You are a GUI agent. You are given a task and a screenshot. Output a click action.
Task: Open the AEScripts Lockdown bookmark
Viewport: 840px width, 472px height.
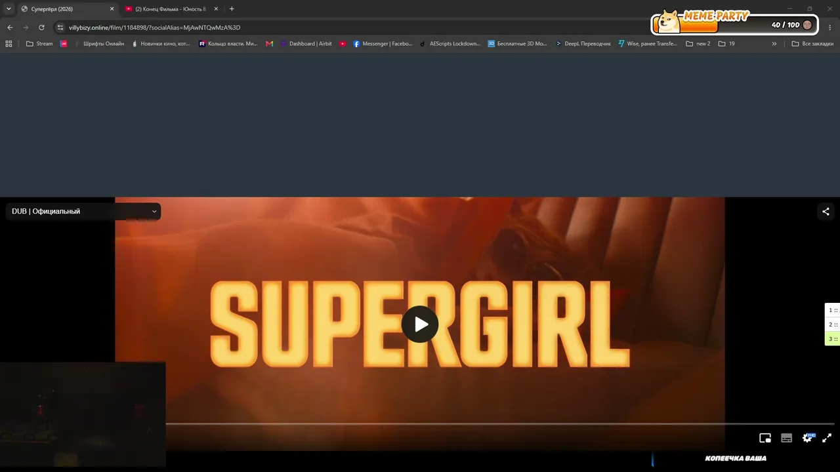point(450,44)
